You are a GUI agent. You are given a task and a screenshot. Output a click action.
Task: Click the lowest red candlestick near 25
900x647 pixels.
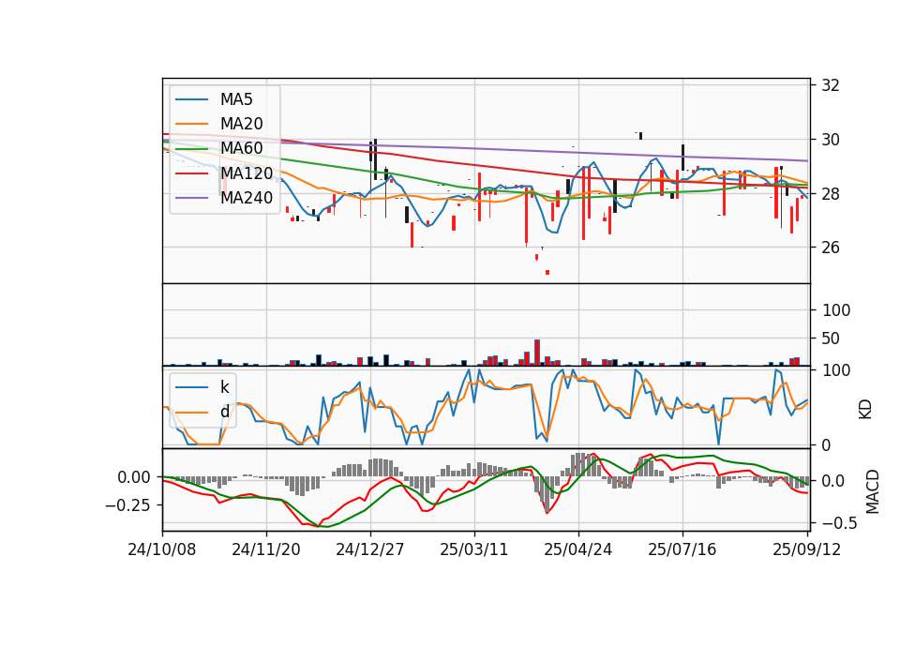(547, 272)
